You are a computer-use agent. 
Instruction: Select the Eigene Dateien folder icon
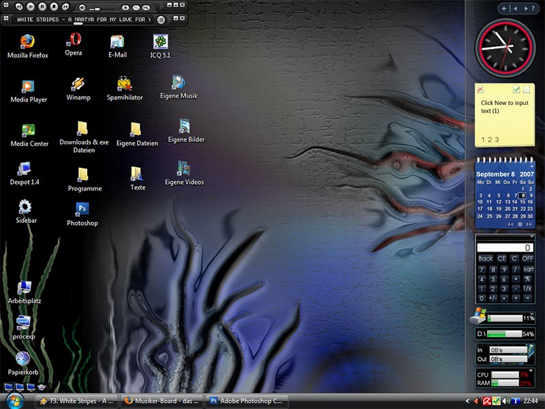tap(137, 134)
